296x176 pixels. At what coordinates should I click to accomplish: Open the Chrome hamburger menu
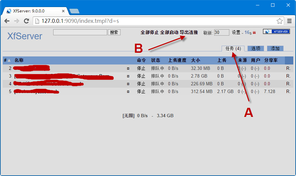289,21
